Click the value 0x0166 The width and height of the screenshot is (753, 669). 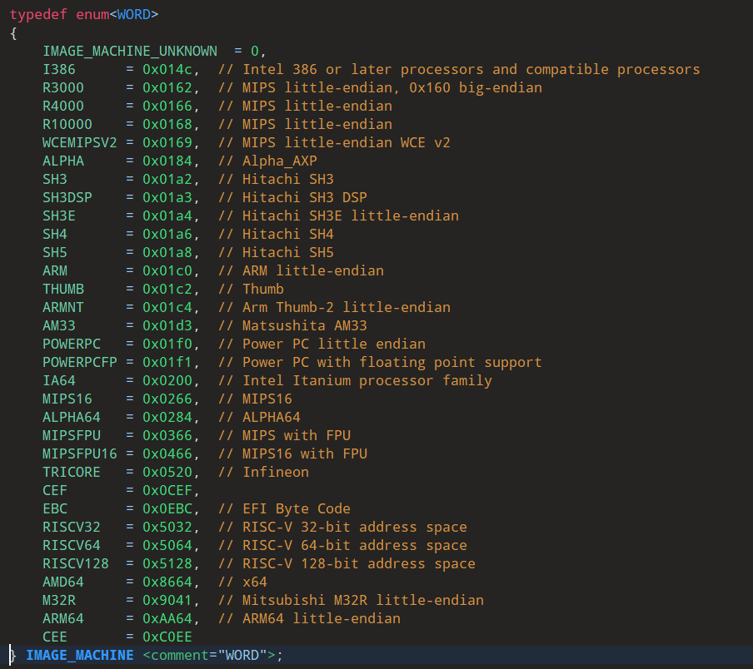[167, 106]
